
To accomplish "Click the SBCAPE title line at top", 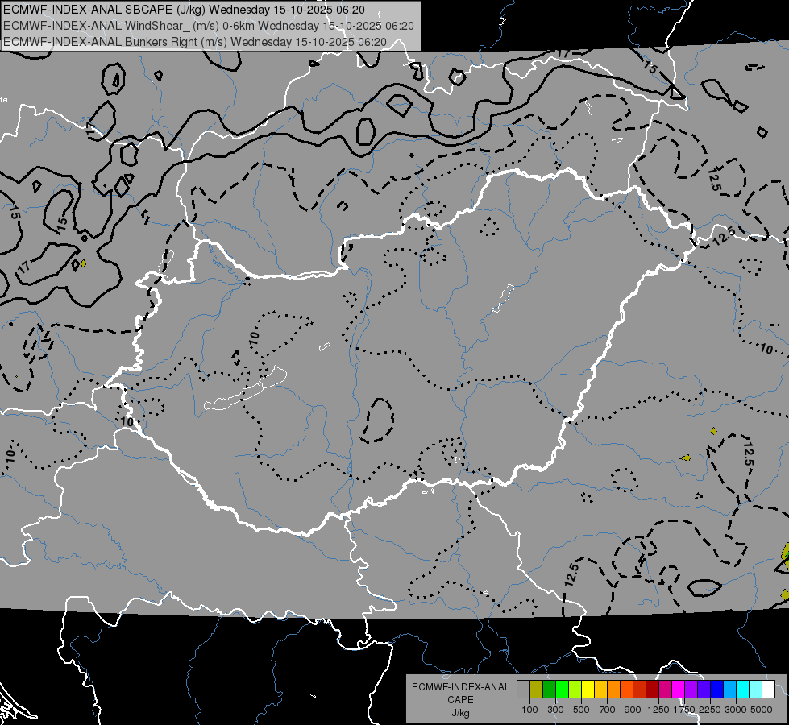I will pyautogui.click(x=185, y=10).
